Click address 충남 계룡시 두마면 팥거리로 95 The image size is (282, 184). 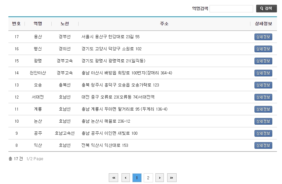(x=125, y=109)
